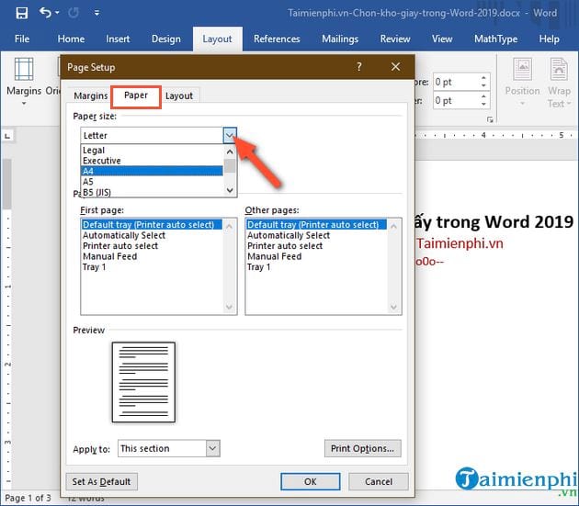Choose Legal from the paper size list
The width and height of the screenshot is (579, 506).
click(152, 151)
